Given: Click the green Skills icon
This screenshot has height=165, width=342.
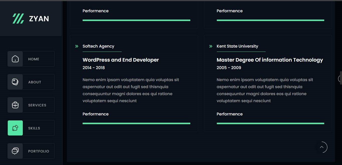Looking at the screenshot, I should [x=15, y=128].
